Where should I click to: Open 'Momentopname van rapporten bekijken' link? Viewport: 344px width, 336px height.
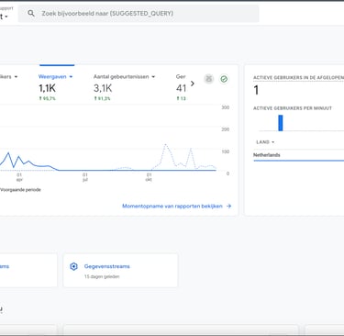(176, 206)
